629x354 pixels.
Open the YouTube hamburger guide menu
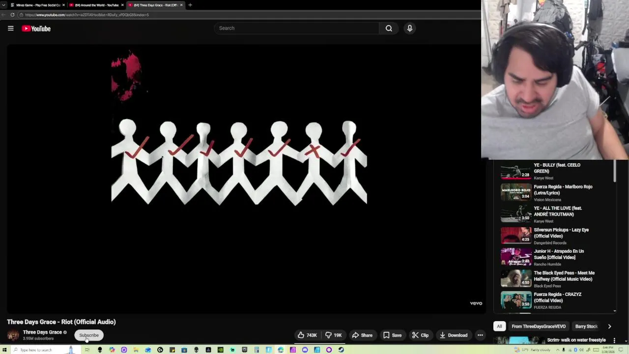[x=10, y=29]
